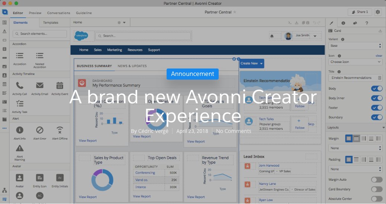Collapse the Layouts section
The height and width of the screenshot is (204, 386).
click(x=383, y=128)
